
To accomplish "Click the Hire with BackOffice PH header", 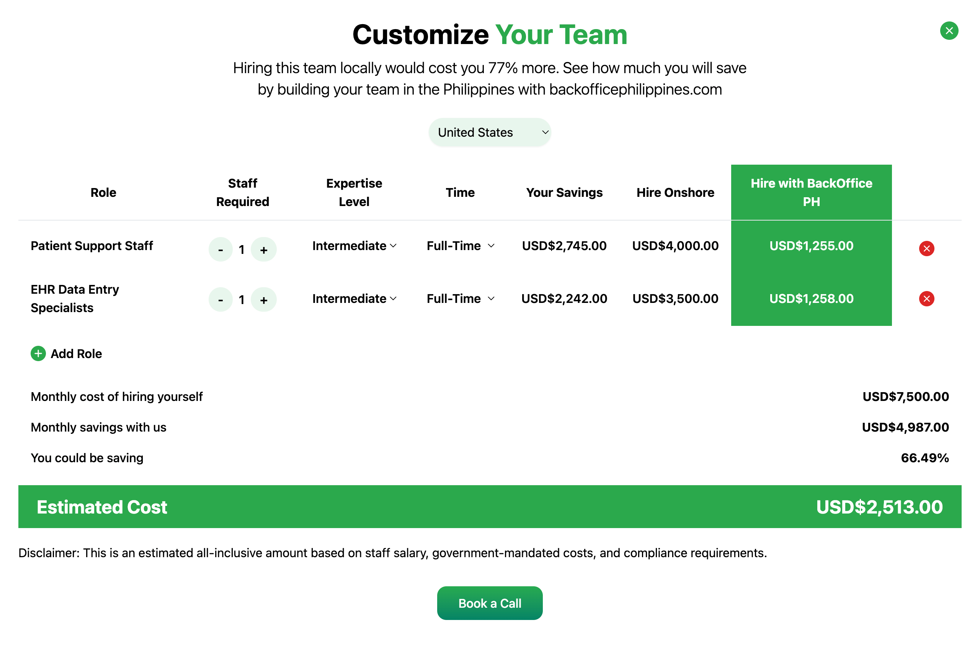I will pyautogui.click(x=811, y=192).
